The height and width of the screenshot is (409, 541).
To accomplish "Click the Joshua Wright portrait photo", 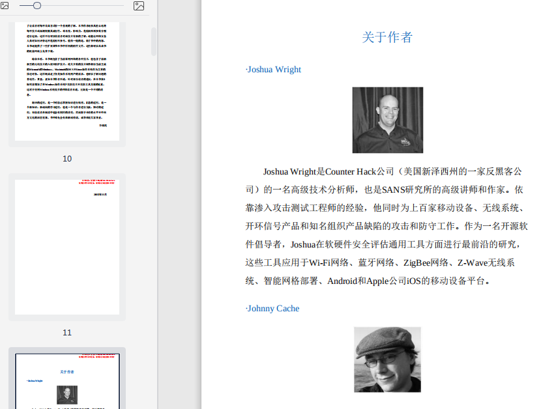I will (x=387, y=120).
